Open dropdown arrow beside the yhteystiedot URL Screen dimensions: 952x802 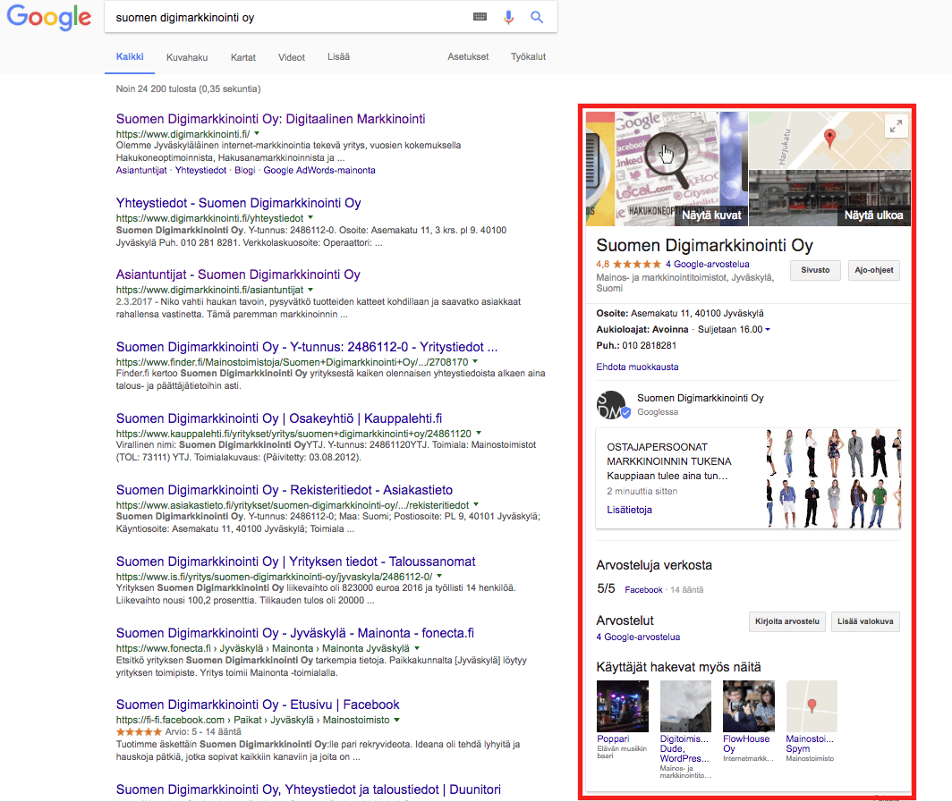pos(310,217)
